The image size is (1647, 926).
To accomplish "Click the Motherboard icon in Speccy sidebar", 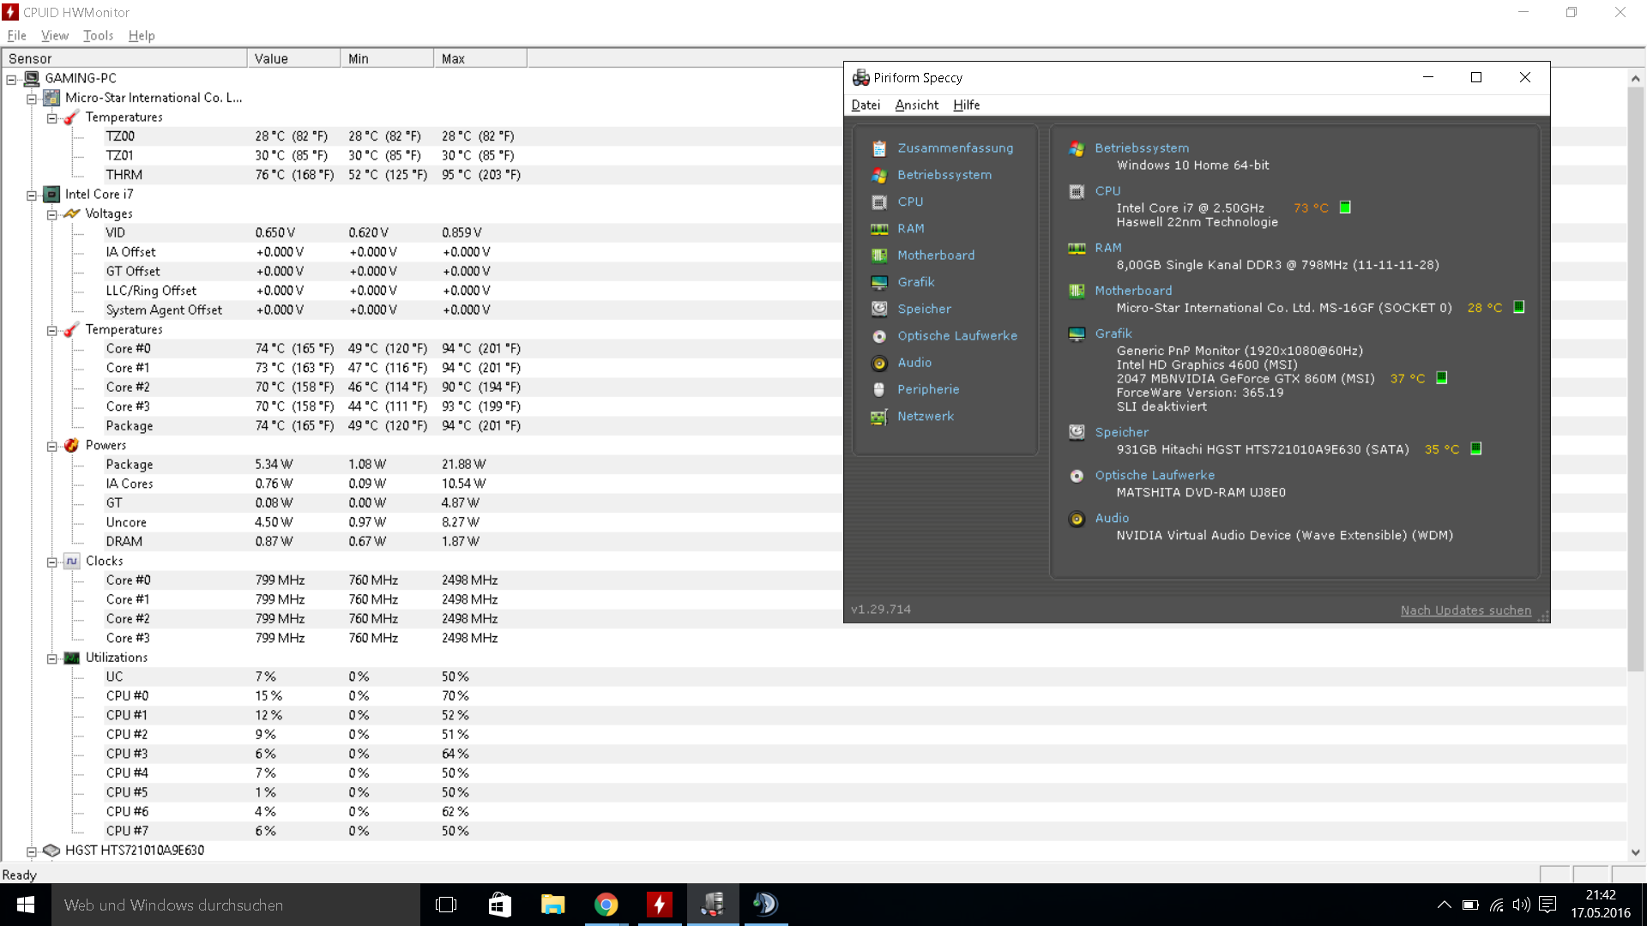I will tap(879, 256).
